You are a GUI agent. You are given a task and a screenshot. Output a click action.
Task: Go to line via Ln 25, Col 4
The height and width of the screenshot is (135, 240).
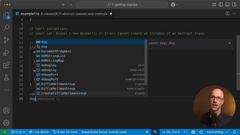pos(171,132)
